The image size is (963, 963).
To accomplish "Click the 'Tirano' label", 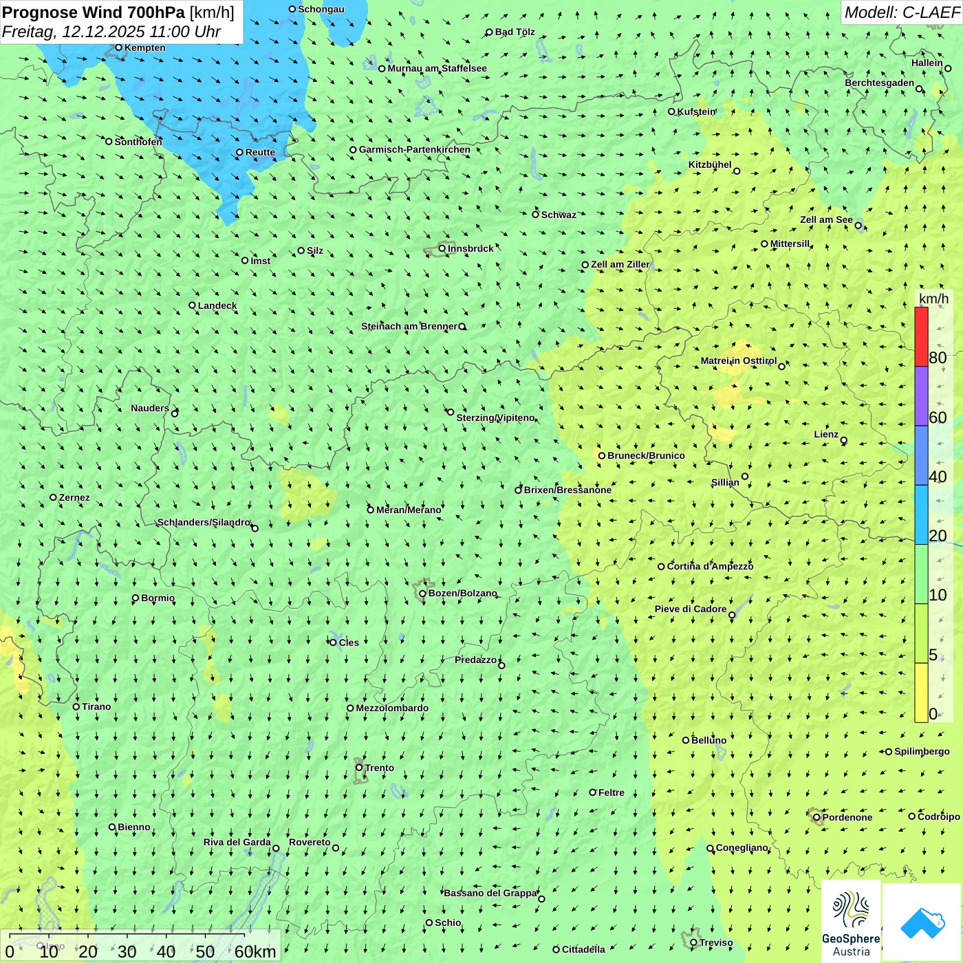I will [96, 706].
